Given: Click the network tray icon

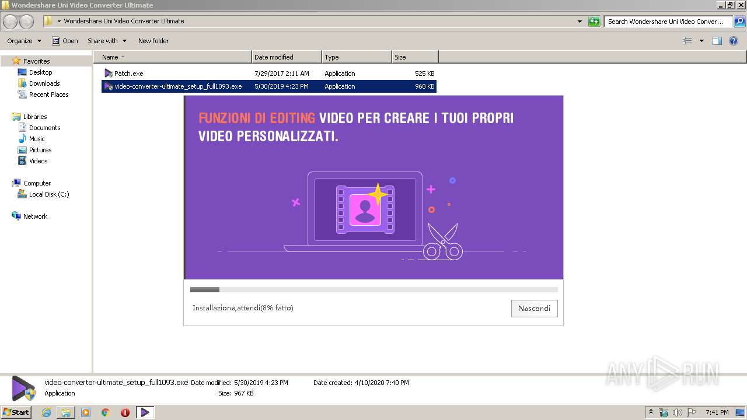Looking at the screenshot, I should click(664, 412).
